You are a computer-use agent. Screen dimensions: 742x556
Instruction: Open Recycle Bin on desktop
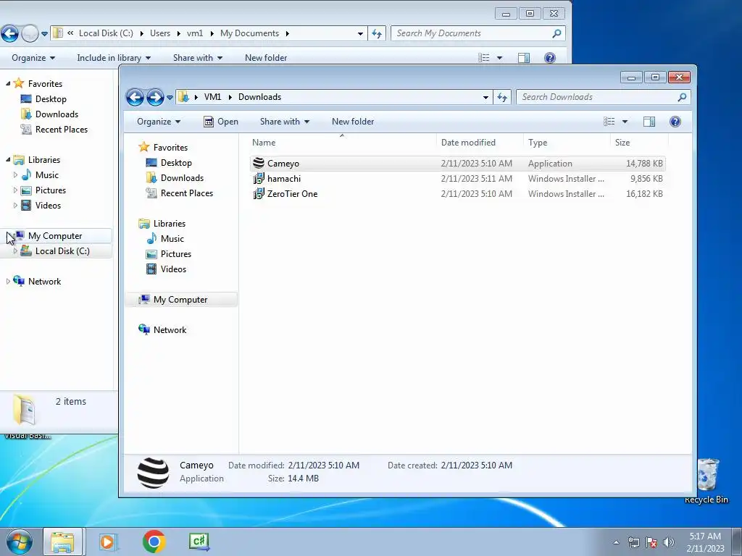(706, 481)
